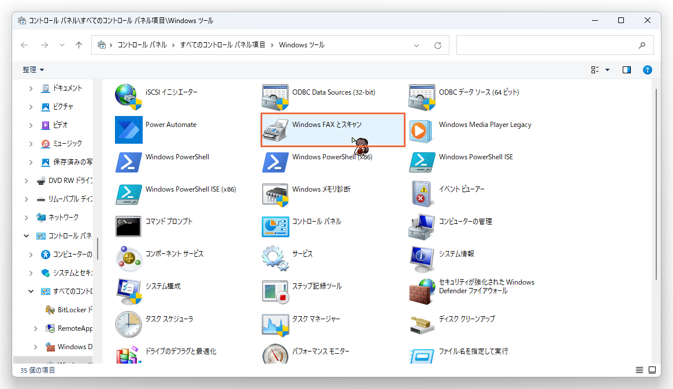Go up one folder level
This screenshot has width=673, height=389.
click(x=79, y=45)
